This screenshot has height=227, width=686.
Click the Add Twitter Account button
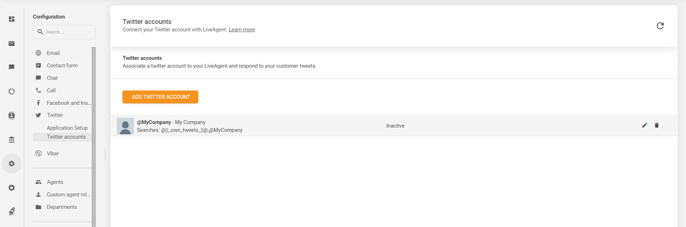[x=160, y=97]
